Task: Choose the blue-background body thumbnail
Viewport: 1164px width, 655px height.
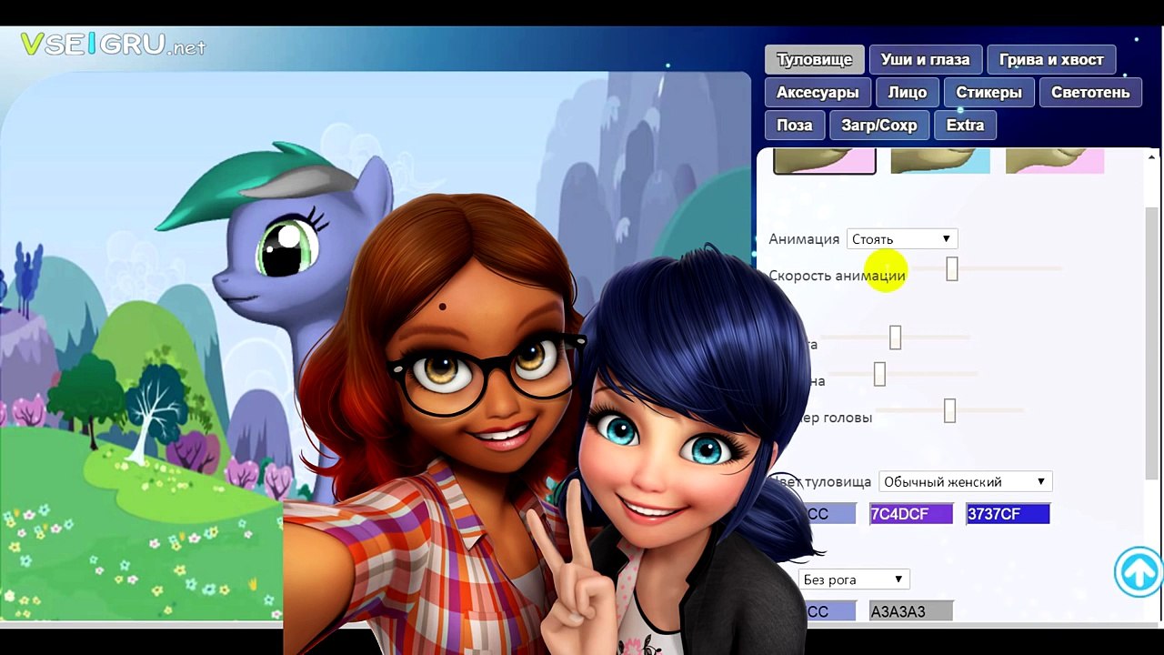Action: pyautogui.click(x=940, y=161)
